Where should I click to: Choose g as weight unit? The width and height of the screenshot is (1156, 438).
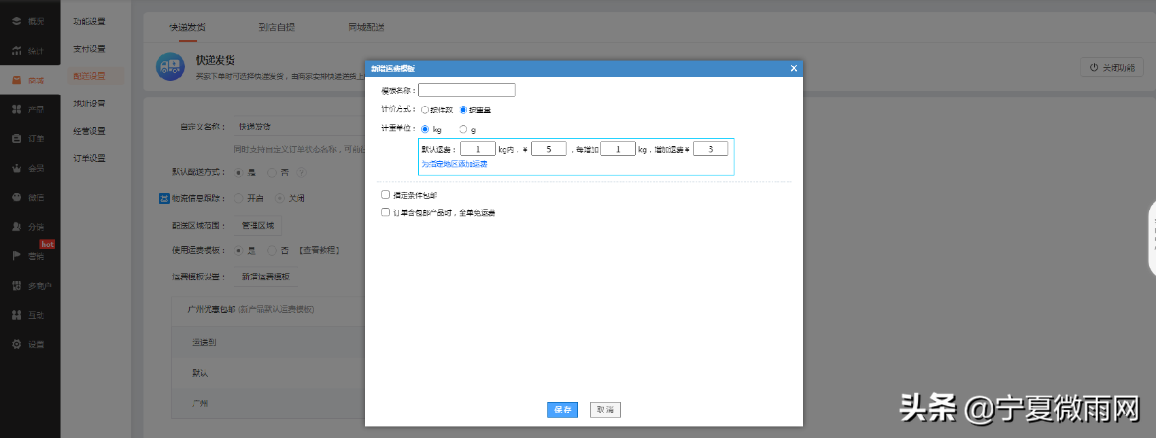(x=463, y=129)
